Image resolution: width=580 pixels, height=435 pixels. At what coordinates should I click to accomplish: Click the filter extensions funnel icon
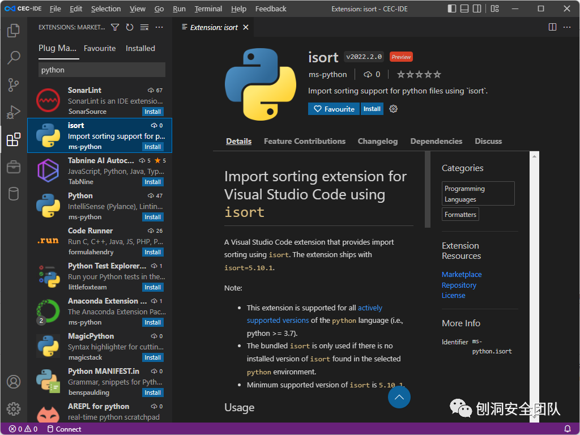(x=115, y=27)
